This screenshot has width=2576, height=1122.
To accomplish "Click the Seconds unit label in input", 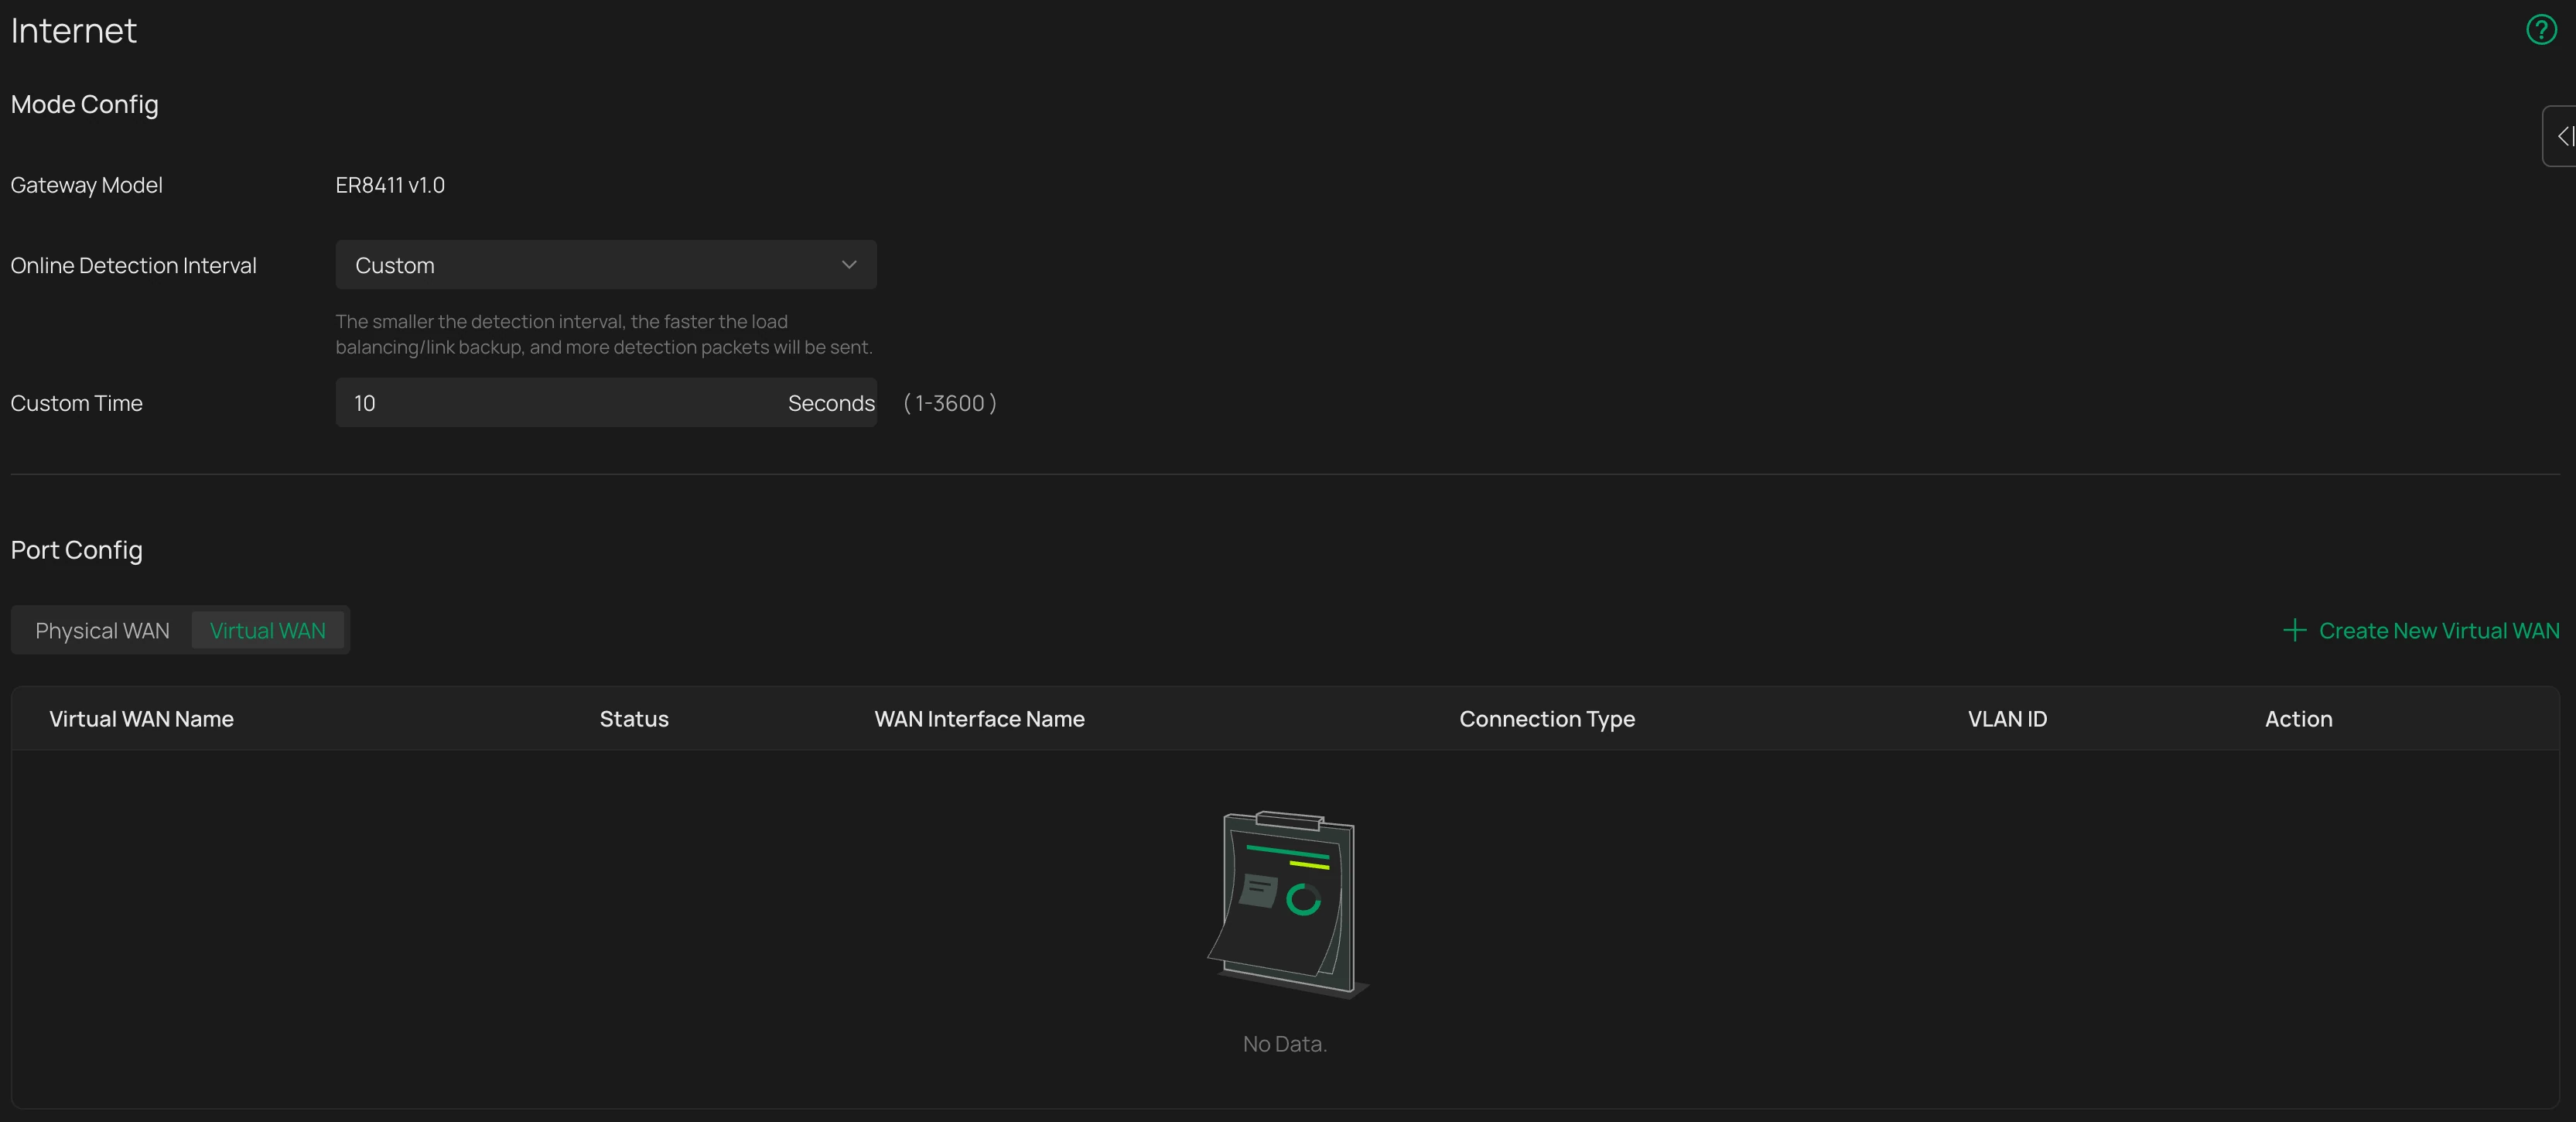I will tap(831, 403).
